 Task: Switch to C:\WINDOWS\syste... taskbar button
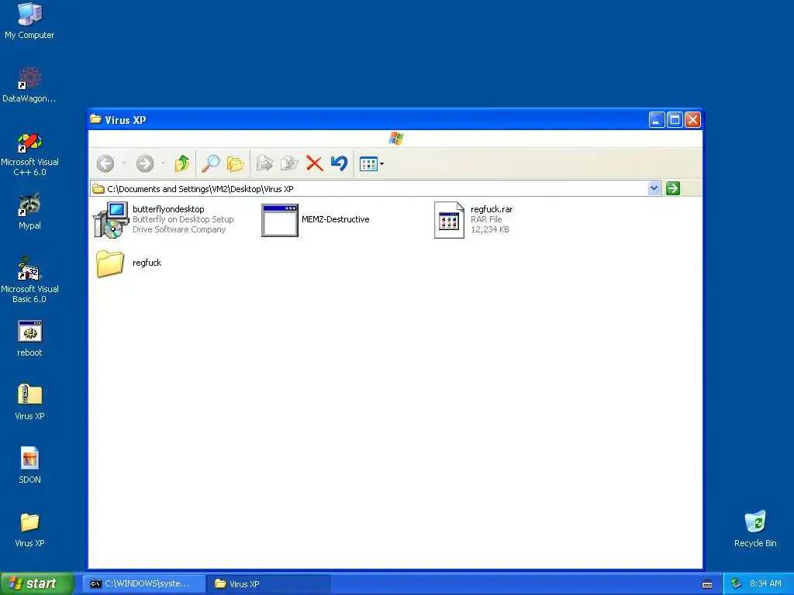tap(145, 583)
